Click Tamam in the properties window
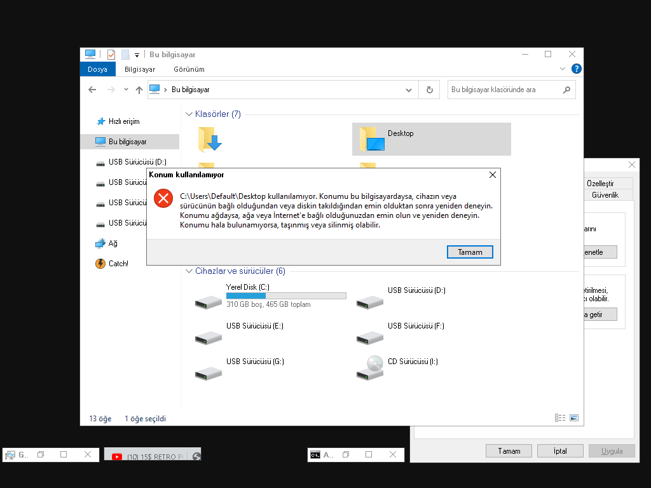The image size is (651, 488). [509, 451]
